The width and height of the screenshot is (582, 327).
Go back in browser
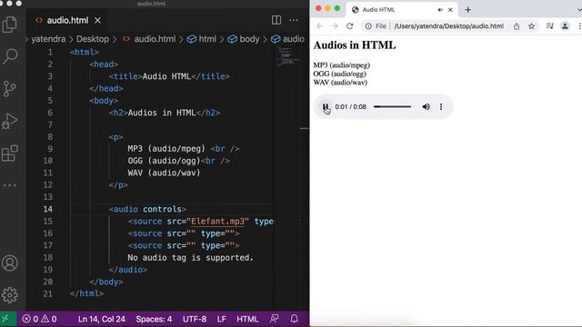[x=319, y=26]
